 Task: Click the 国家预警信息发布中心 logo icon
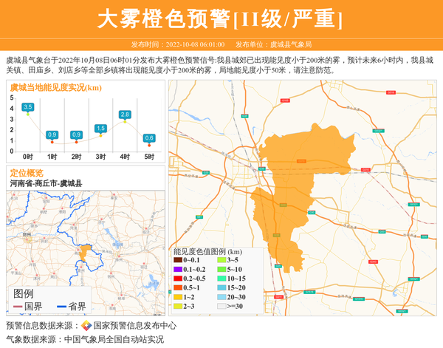pos(86,326)
